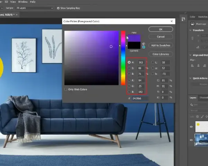Open the Sample All Layers dropdown
The width and height of the screenshot is (208, 166).
pos(34,8)
